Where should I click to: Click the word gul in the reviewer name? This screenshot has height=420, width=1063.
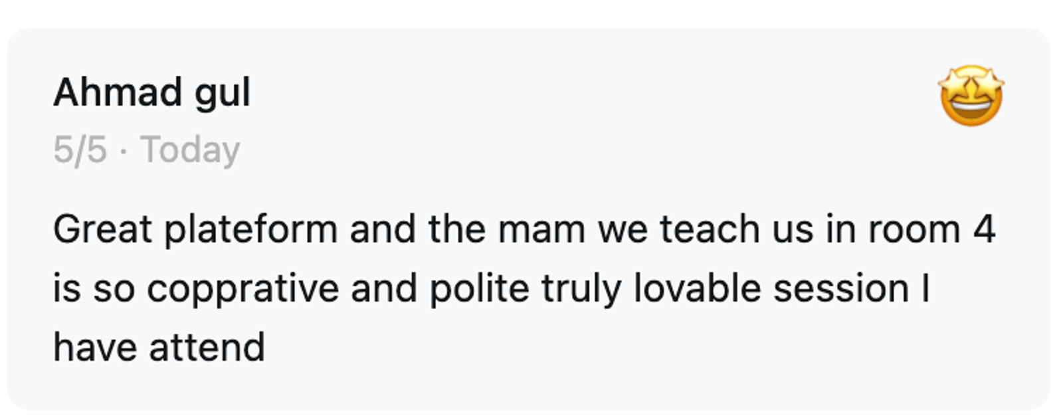pyautogui.click(x=223, y=93)
